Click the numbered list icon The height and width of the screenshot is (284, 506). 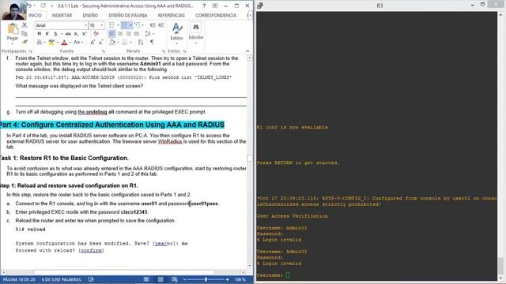click(x=125, y=25)
